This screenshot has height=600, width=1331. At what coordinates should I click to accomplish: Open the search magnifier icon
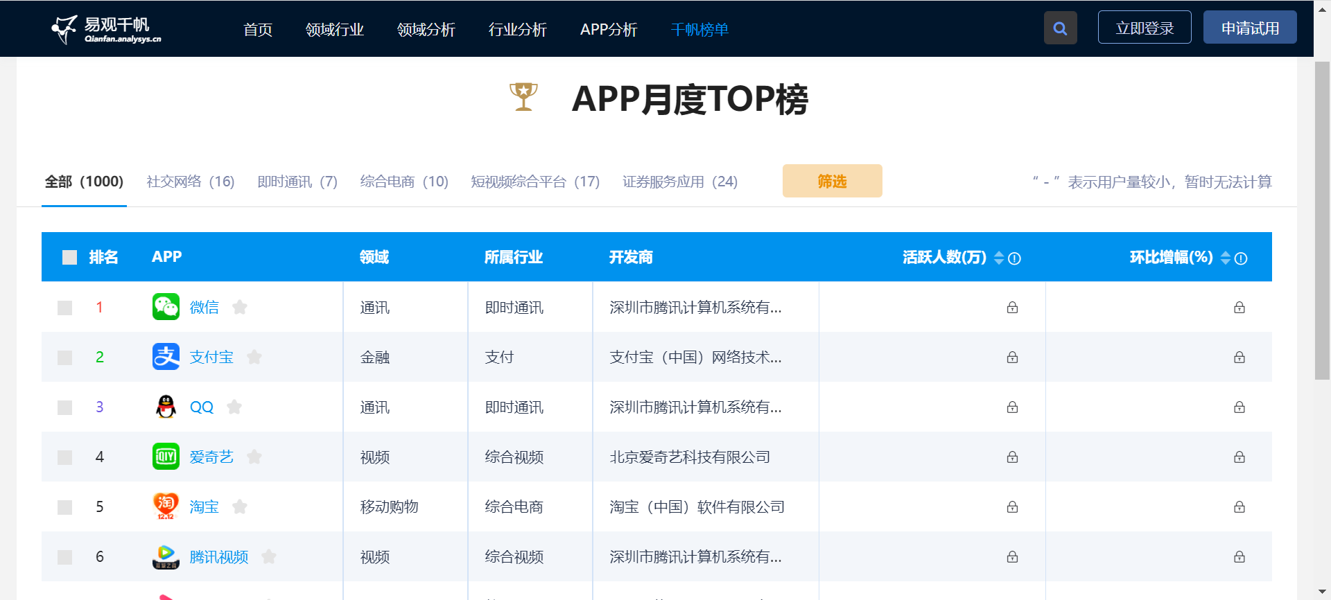pos(1060,28)
